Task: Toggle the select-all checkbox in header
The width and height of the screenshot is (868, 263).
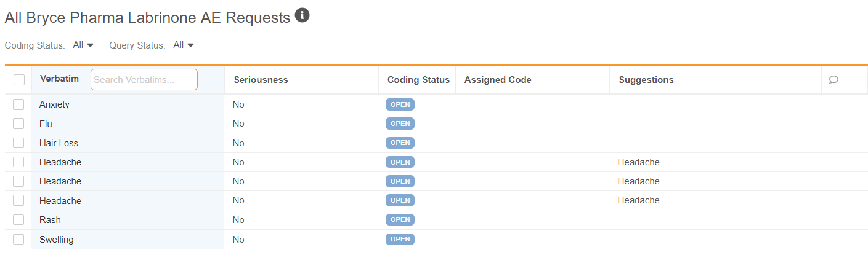Action: click(18, 80)
